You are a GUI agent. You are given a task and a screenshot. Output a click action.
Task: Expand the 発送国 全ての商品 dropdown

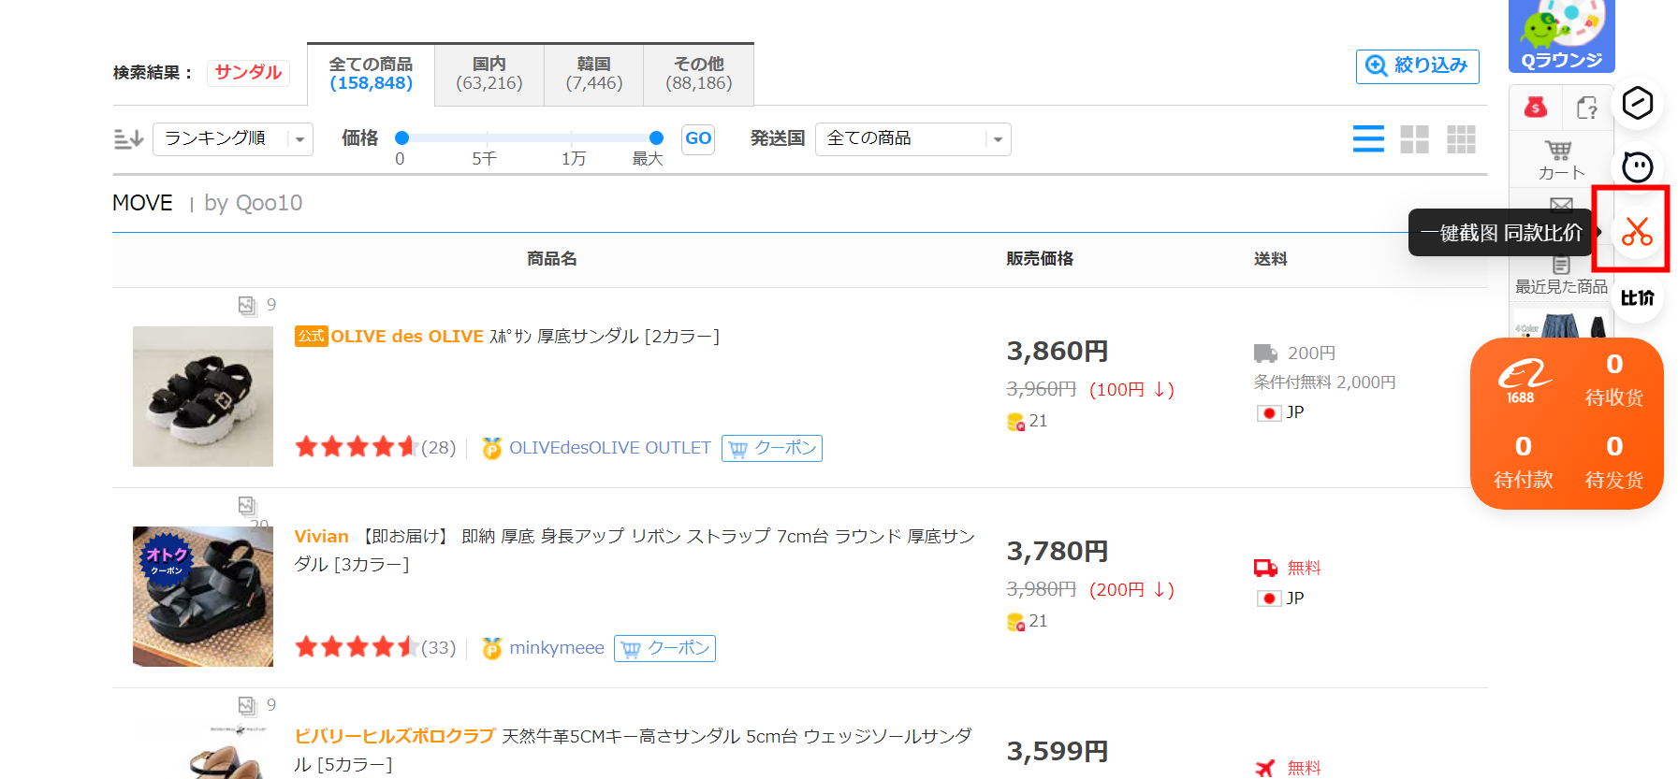coord(912,139)
